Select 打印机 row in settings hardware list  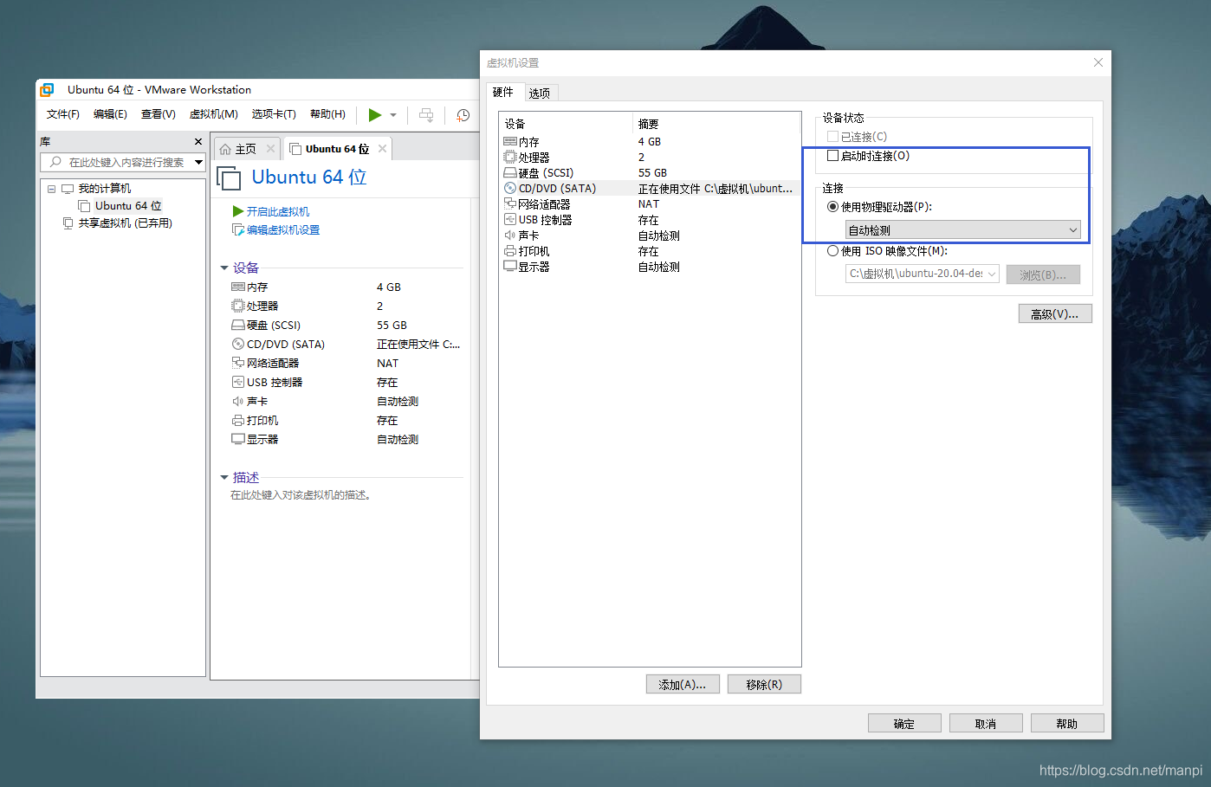(x=650, y=251)
